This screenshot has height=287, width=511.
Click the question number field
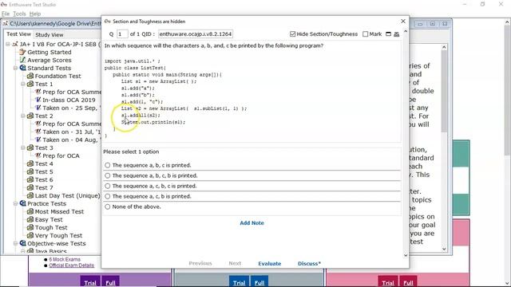pos(122,33)
